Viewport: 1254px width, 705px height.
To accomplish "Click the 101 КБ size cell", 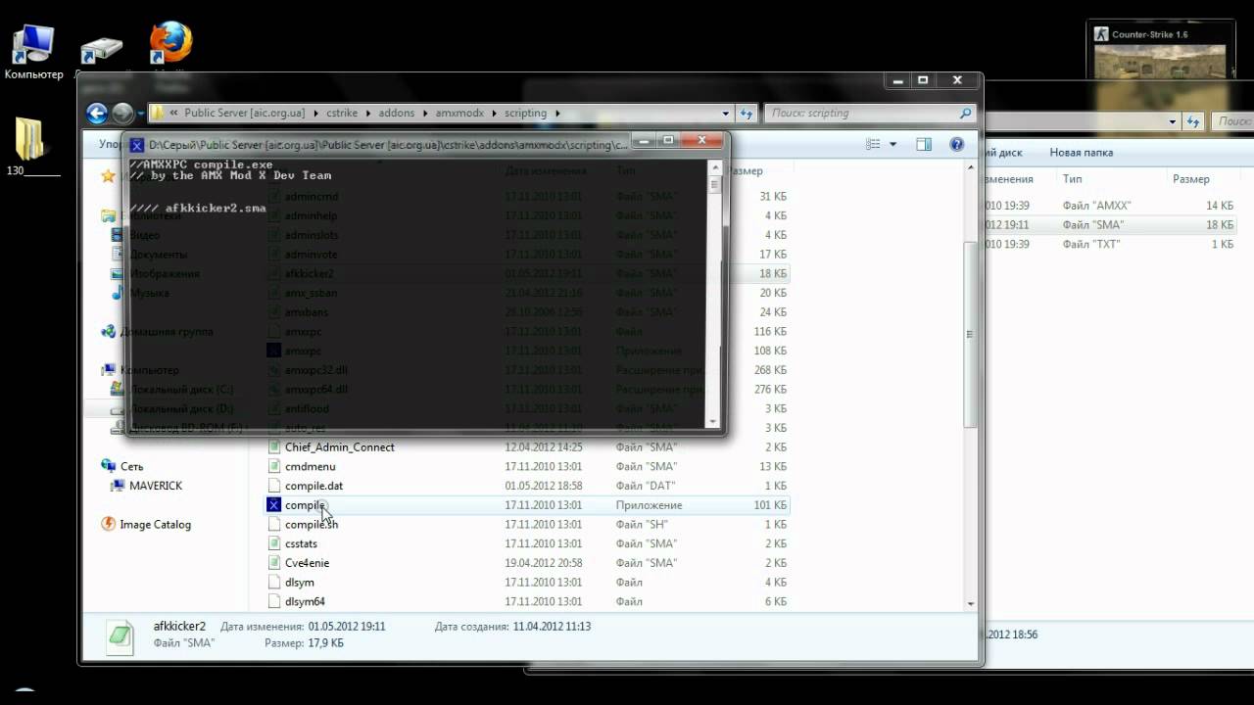I will click(770, 505).
